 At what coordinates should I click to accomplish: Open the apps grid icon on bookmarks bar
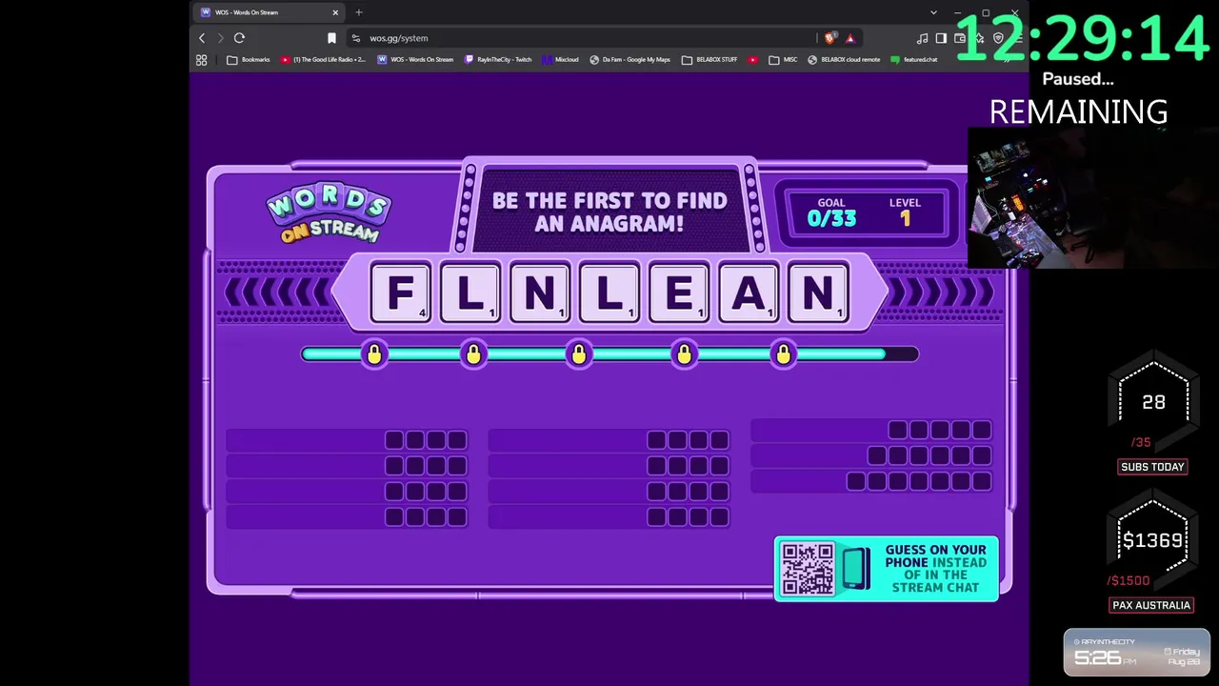tap(201, 60)
